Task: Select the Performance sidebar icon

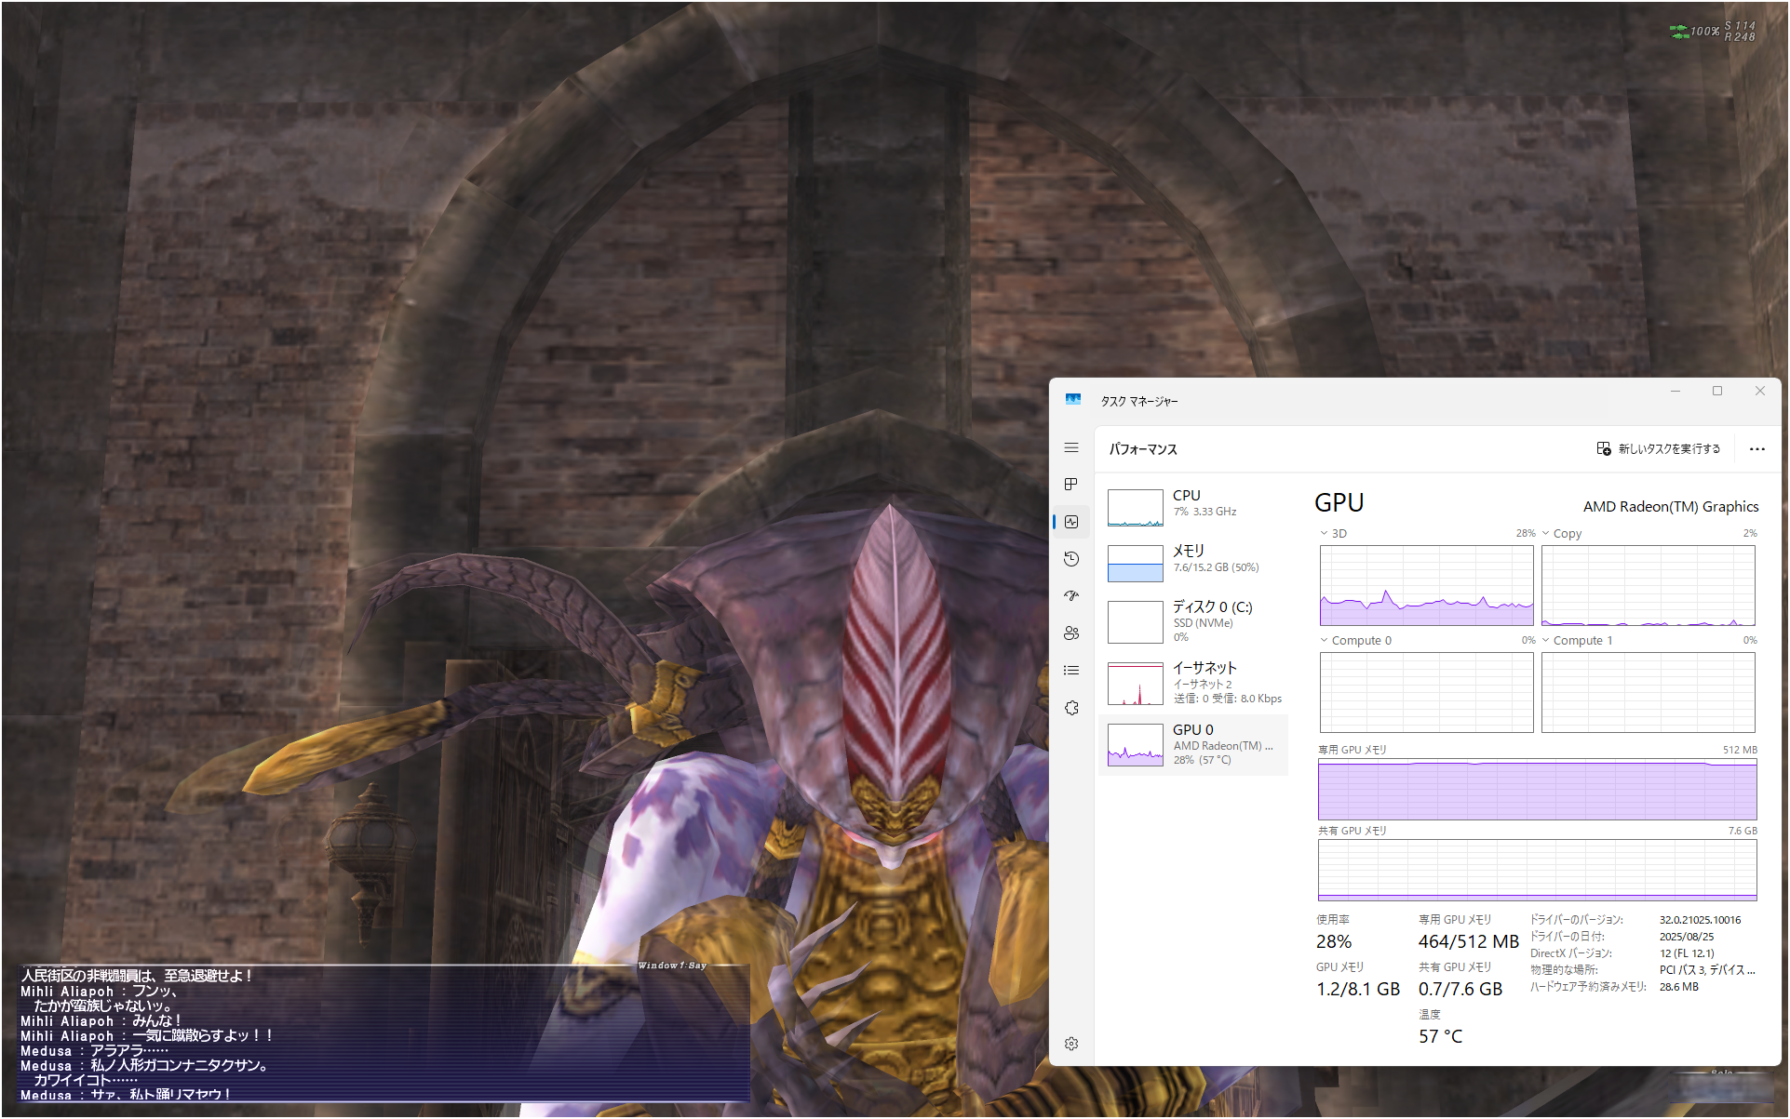Action: tap(1071, 522)
